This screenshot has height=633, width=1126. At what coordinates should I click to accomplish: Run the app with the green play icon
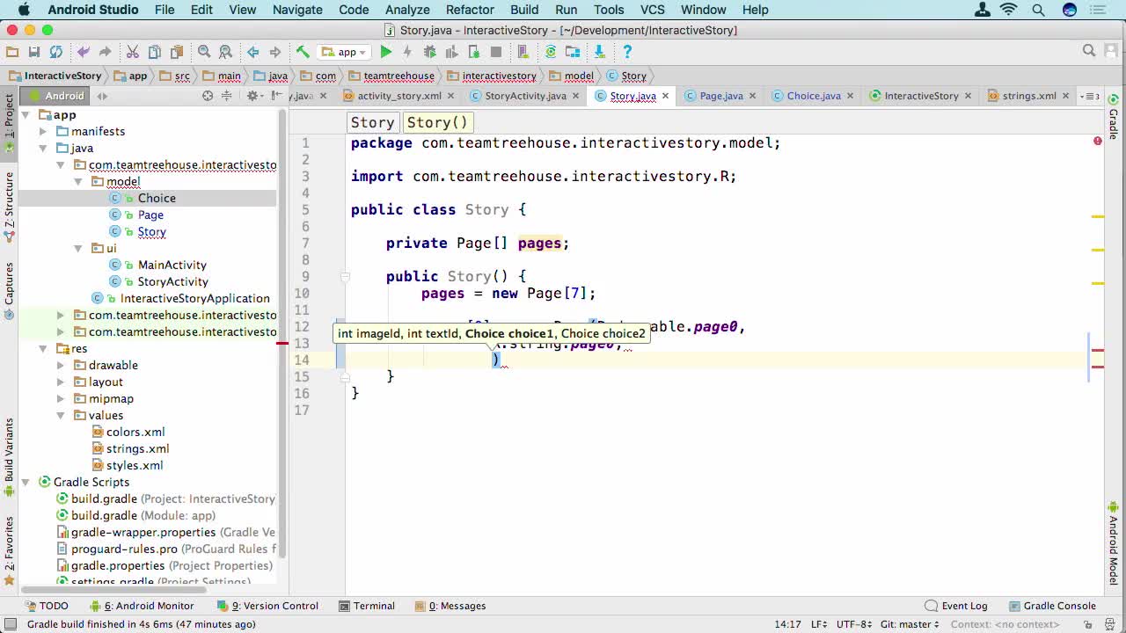[385, 52]
